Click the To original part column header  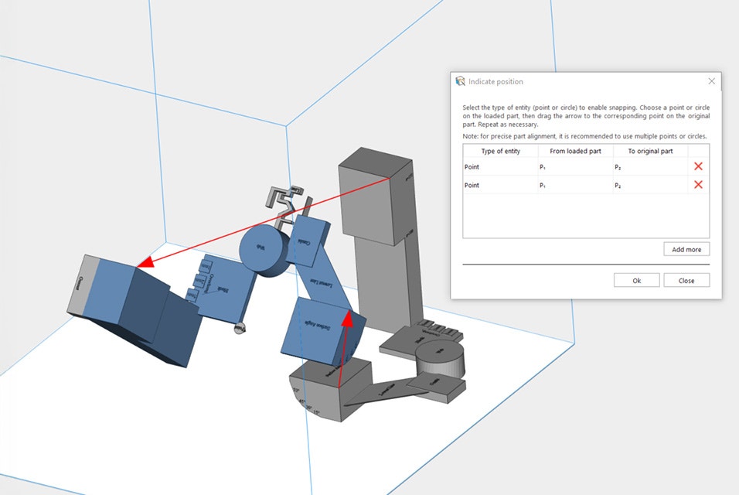click(x=650, y=151)
